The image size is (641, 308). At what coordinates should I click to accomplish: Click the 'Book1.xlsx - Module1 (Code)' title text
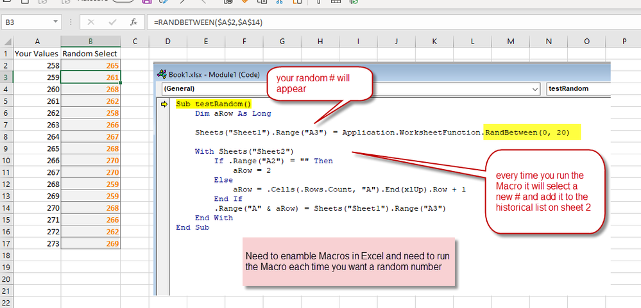(214, 75)
